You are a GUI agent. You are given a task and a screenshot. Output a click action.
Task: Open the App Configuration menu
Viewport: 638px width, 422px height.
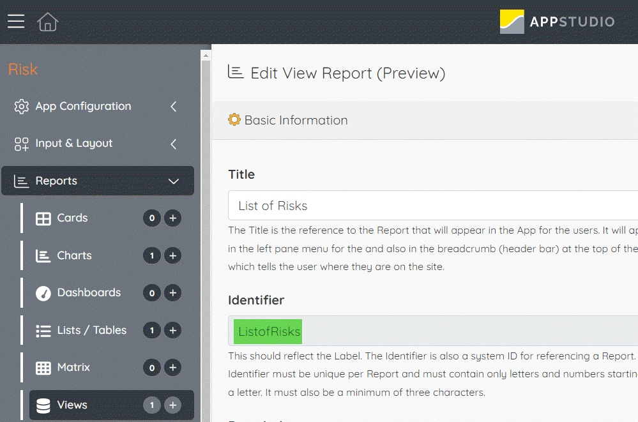pos(97,107)
